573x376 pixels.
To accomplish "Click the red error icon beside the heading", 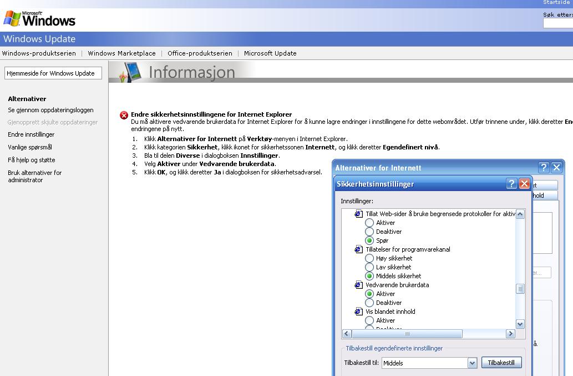I will [x=124, y=115].
